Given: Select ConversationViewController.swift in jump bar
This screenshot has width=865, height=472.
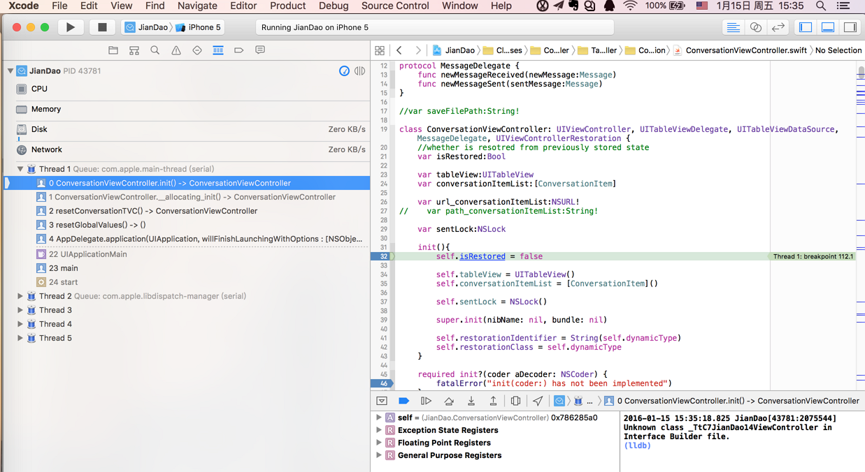Looking at the screenshot, I should 745,50.
